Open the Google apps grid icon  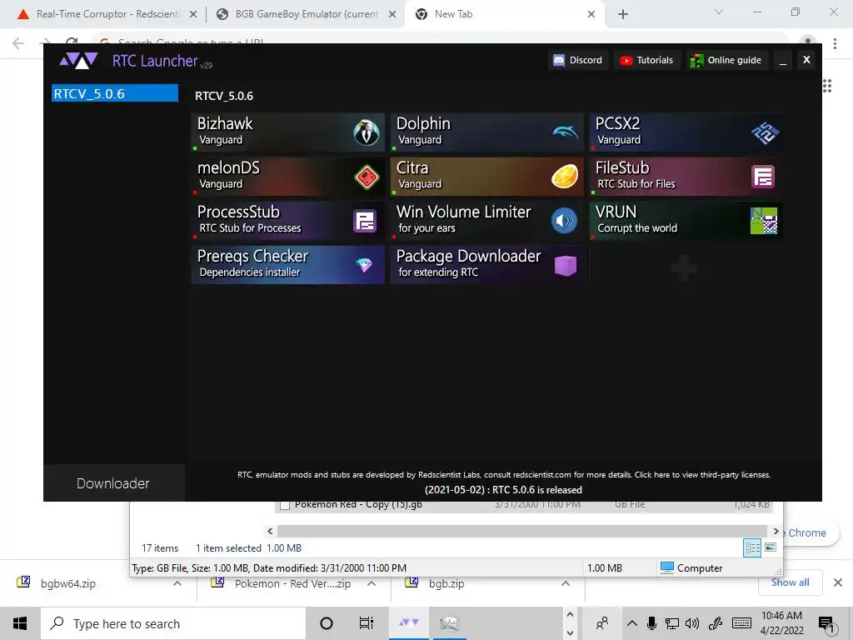827,86
